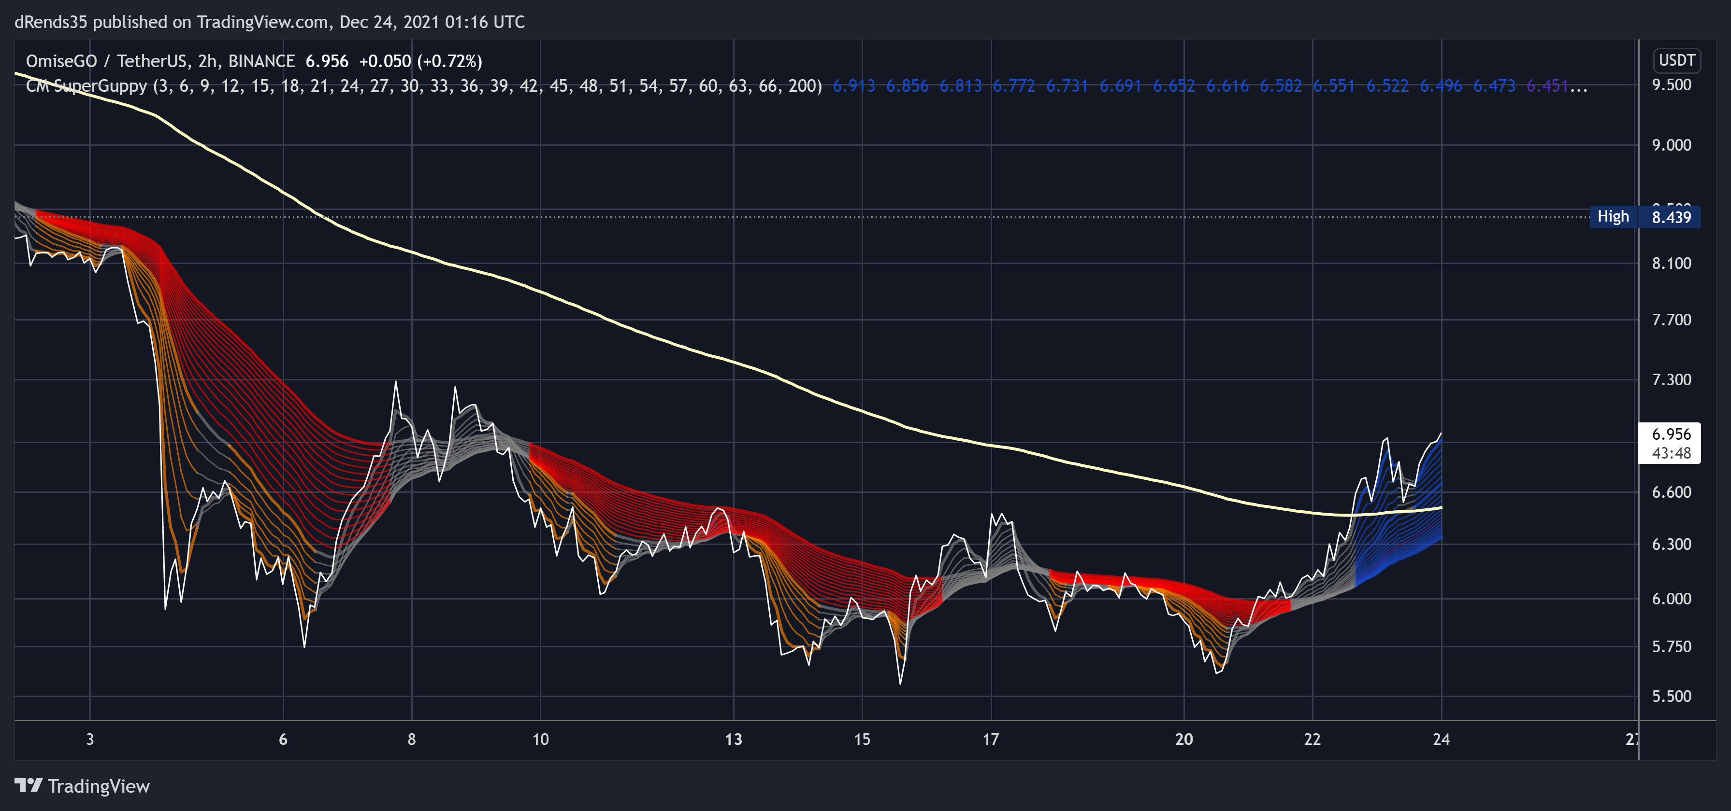Viewport: 1731px width, 811px height.
Task: Click the USDT currency button
Action: pyautogui.click(x=1676, y=60)
